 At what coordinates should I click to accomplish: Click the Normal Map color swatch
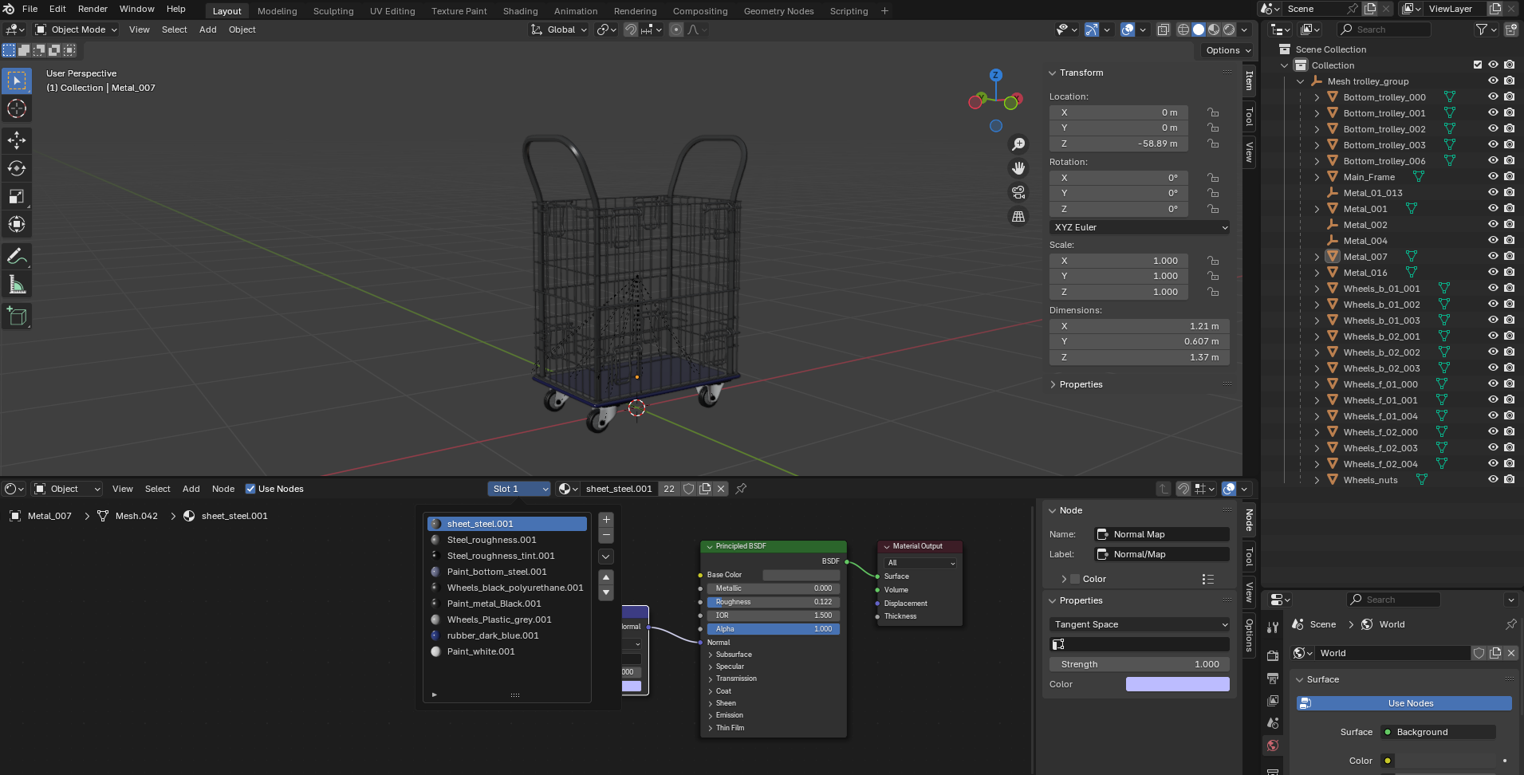1177,684
